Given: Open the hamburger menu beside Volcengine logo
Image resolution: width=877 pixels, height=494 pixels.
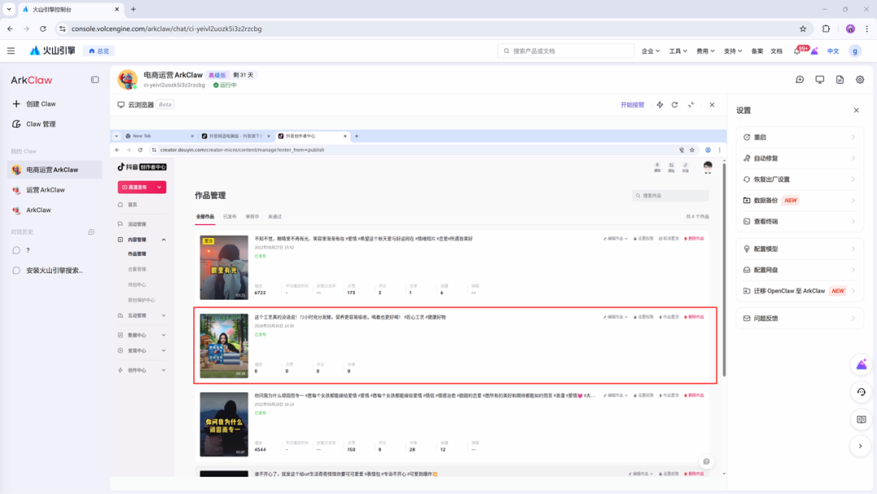Looking at the screenshot, I should pos(11,51).
